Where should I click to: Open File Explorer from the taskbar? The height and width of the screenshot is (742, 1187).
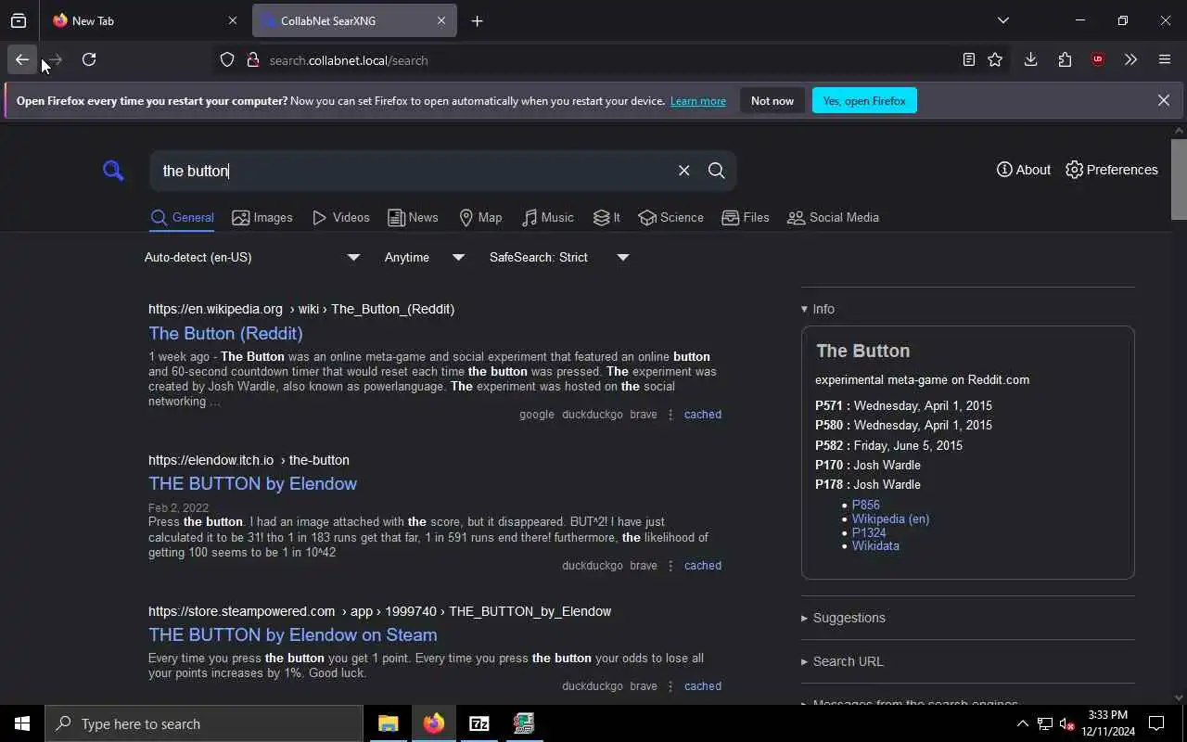(x=388, y=723)
